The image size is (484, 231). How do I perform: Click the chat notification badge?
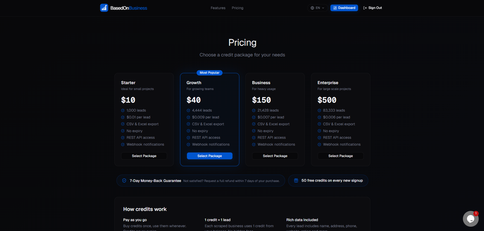click(475, 214)
